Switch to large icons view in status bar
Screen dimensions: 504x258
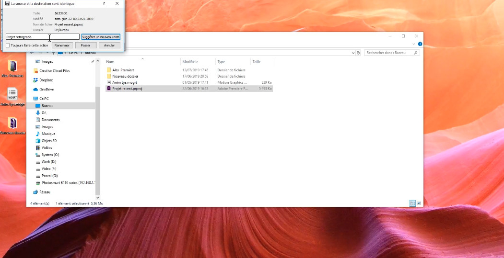tap(419, 203)
